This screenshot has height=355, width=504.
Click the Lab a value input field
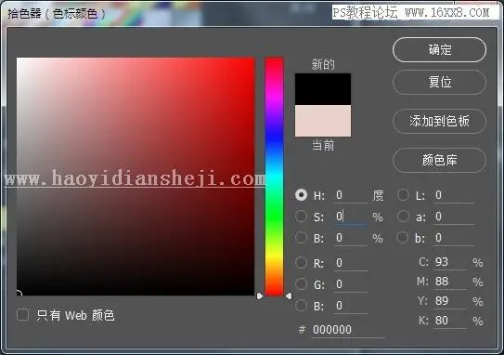(x=454, y=217)
